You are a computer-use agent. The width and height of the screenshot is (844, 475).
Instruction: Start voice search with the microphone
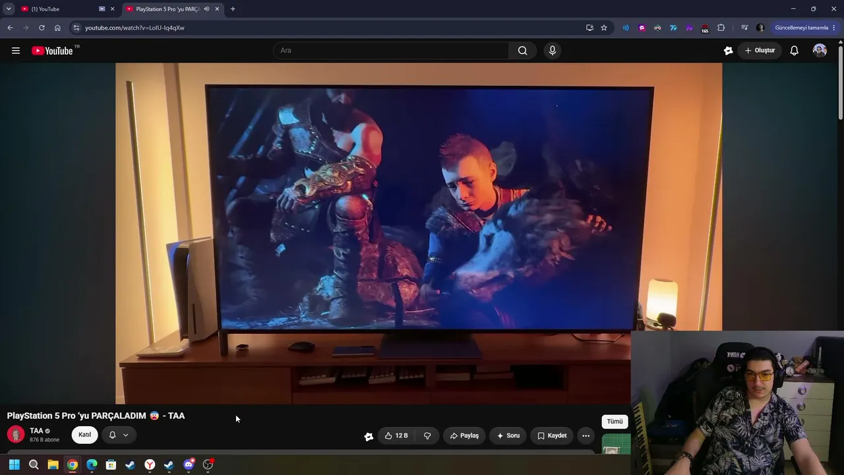point(553,51)
